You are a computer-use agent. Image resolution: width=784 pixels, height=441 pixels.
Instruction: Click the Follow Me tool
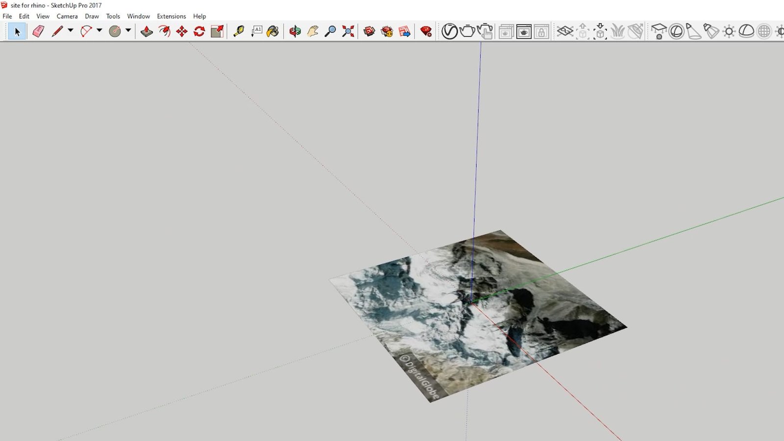coord(164,31)
